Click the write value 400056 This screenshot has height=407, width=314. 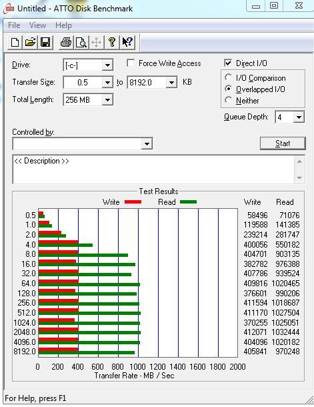pos(255,244)
